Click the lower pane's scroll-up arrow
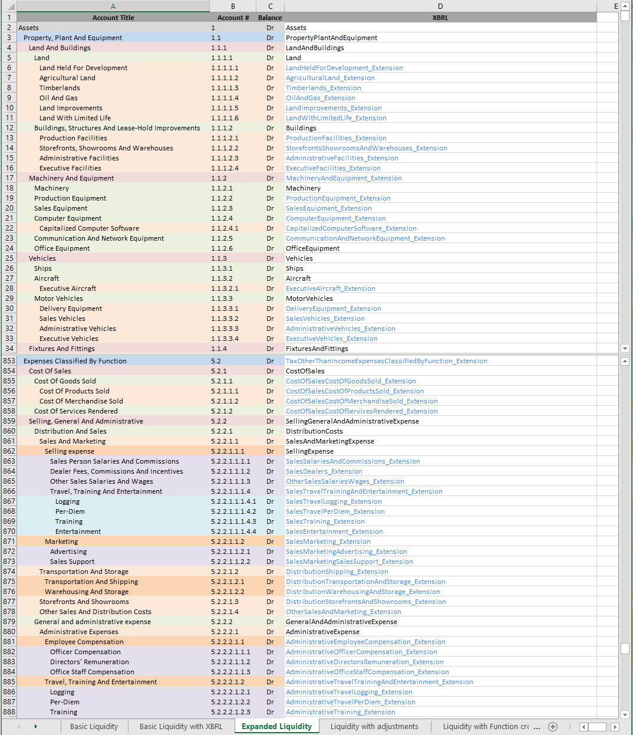Image resolution: width=633 pixels, height=735 pixels. tap(625, 360)
